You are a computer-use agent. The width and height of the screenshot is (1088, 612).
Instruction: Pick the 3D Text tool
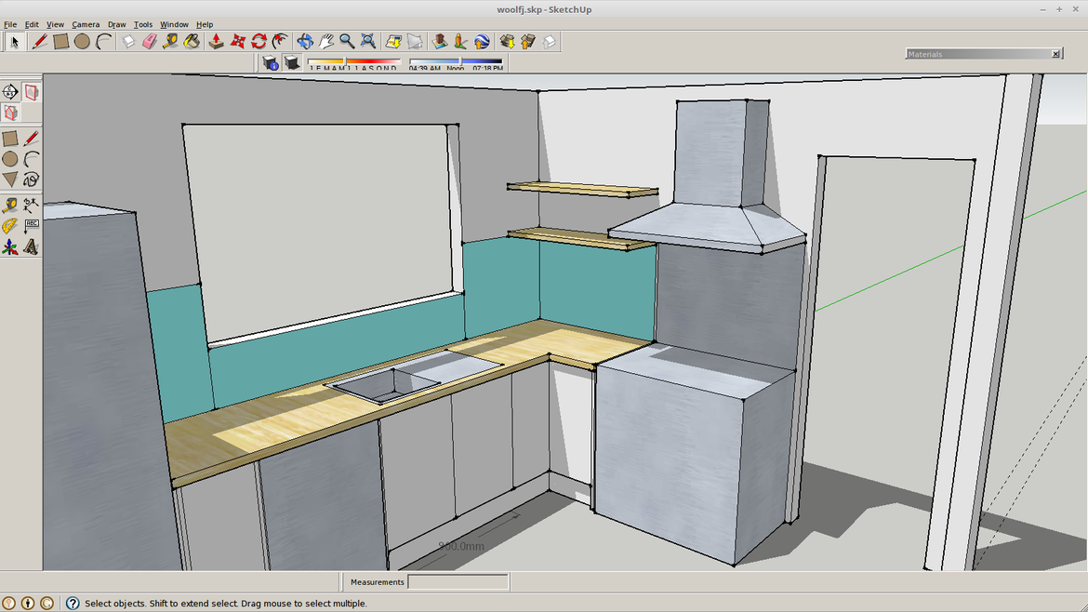(31, 247)
